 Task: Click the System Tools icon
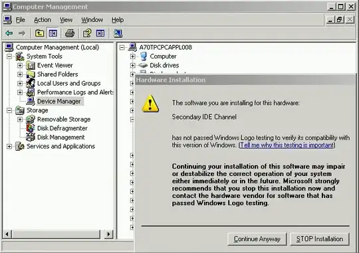[x=20, y=56]
